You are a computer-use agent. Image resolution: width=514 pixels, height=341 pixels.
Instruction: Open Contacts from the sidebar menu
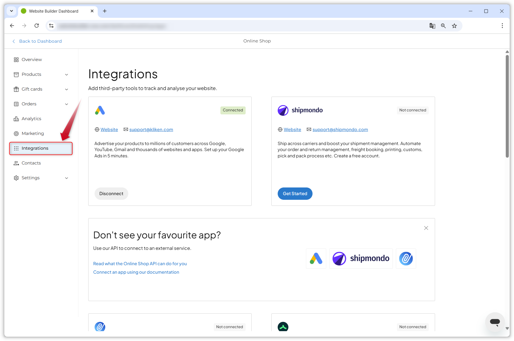coord(31,163)
